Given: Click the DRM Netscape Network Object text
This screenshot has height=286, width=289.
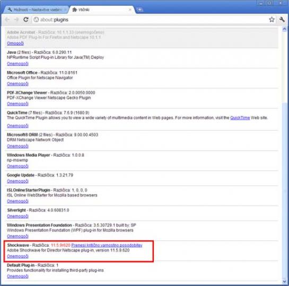Looking at the screenshot, I should tap(35, 140).
